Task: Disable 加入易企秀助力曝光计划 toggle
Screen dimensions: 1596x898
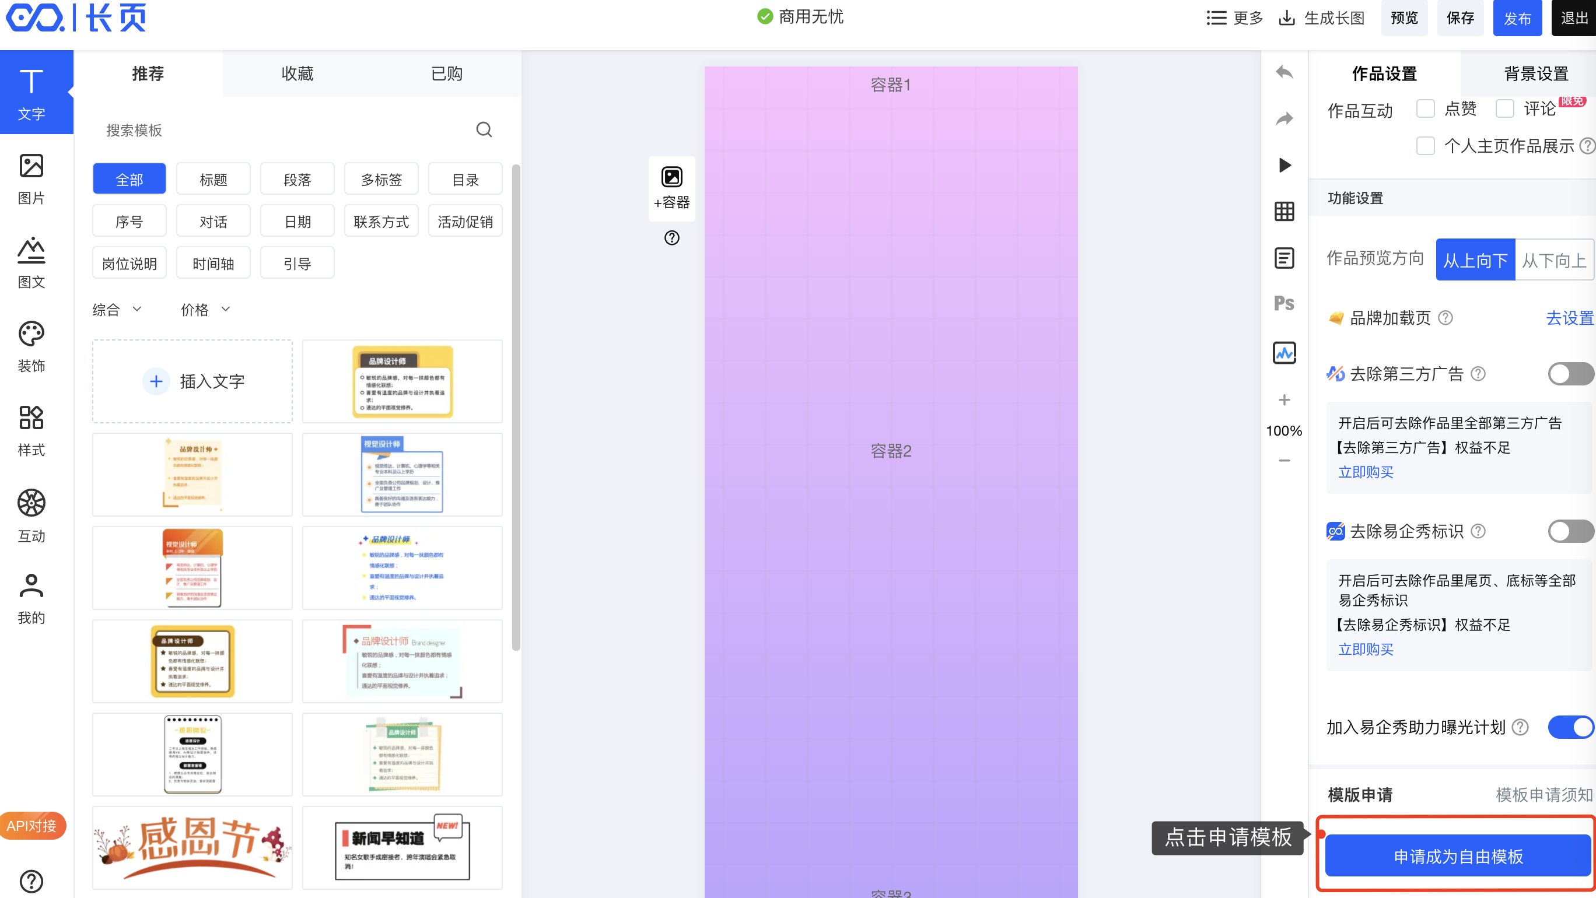Action: click(1570, 727)
